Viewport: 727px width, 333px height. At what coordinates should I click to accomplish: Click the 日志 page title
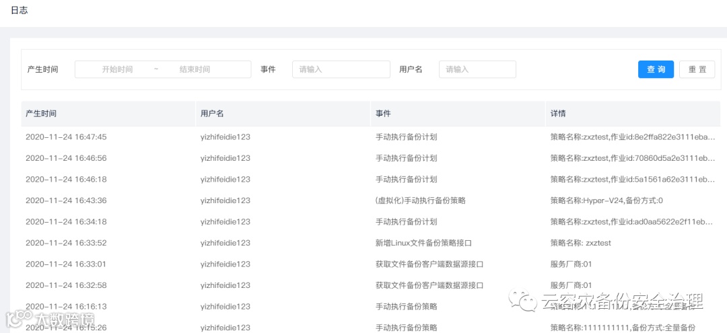tap(20, 10)
